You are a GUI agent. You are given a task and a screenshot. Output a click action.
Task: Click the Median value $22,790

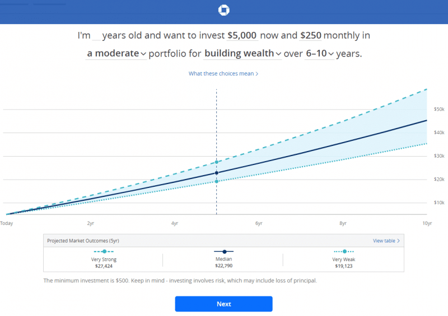tap(224, 266)
